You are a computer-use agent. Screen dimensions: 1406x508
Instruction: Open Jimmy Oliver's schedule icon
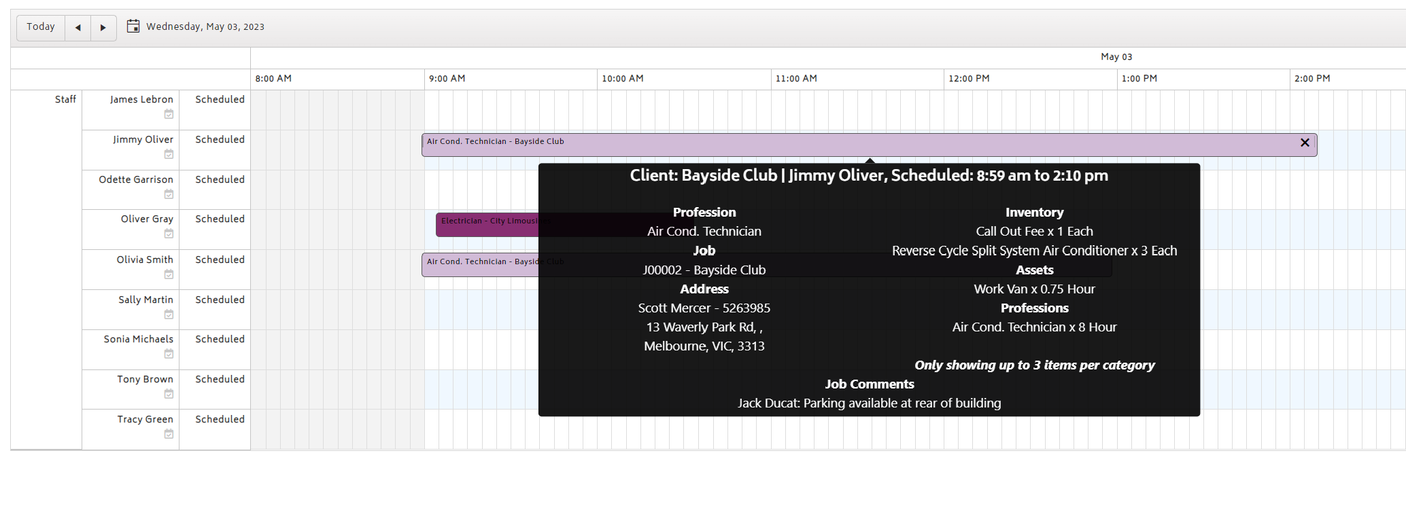click(x=169, y=154)
